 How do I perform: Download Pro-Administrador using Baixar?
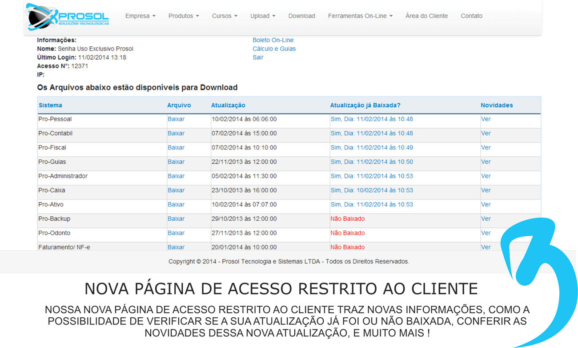click(x=176, y=176)
